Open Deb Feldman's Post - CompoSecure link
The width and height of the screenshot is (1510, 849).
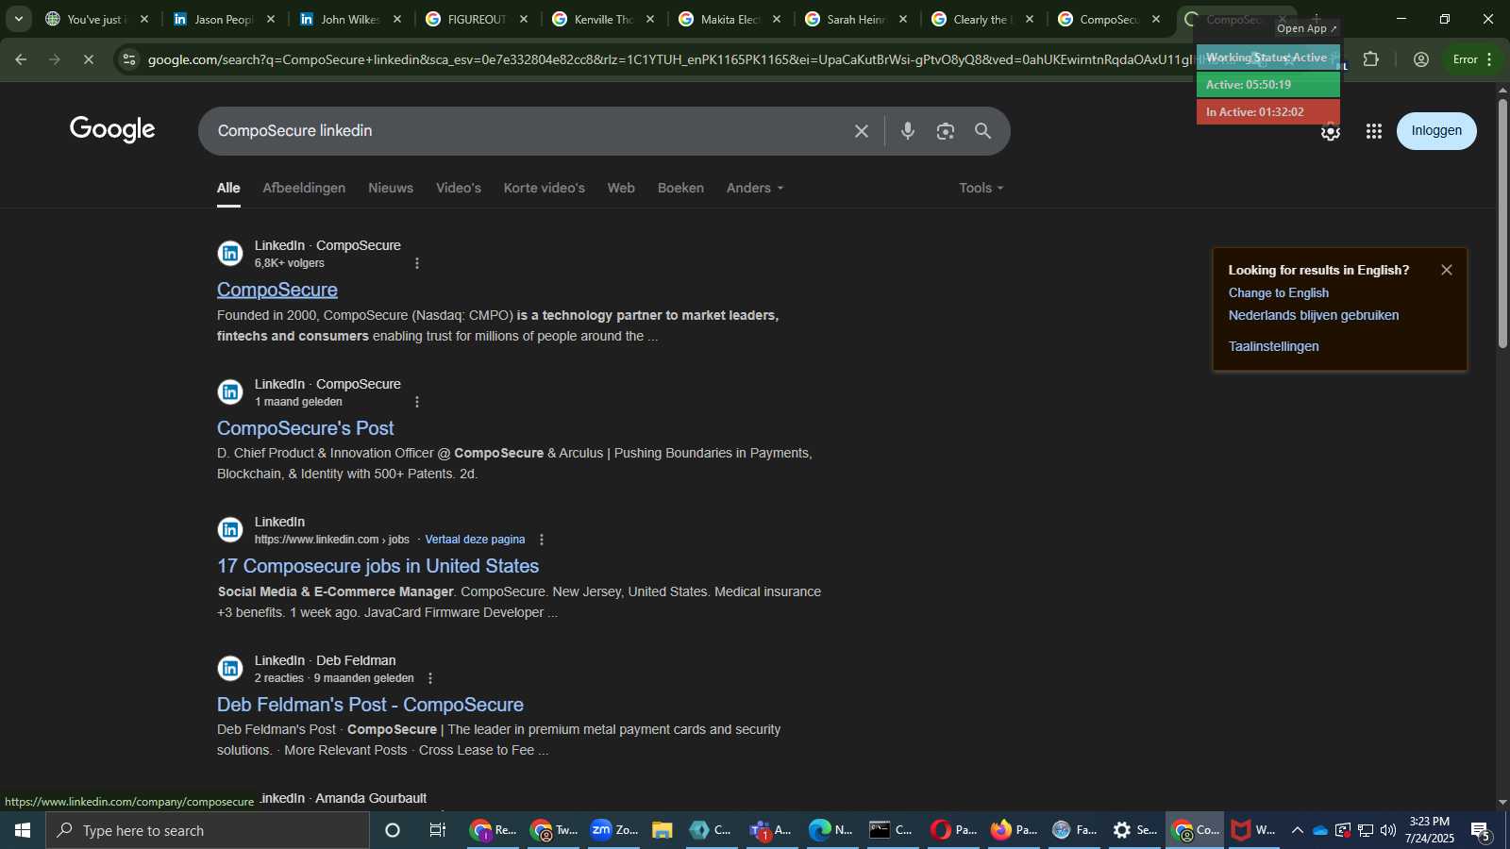click(370, 705)
